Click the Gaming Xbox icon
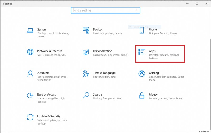 pos(142,73)
